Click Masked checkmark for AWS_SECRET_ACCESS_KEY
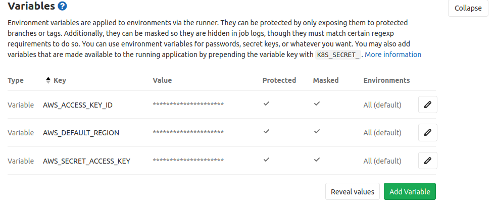This screenshot has width=495, height=207. [317, 160]
